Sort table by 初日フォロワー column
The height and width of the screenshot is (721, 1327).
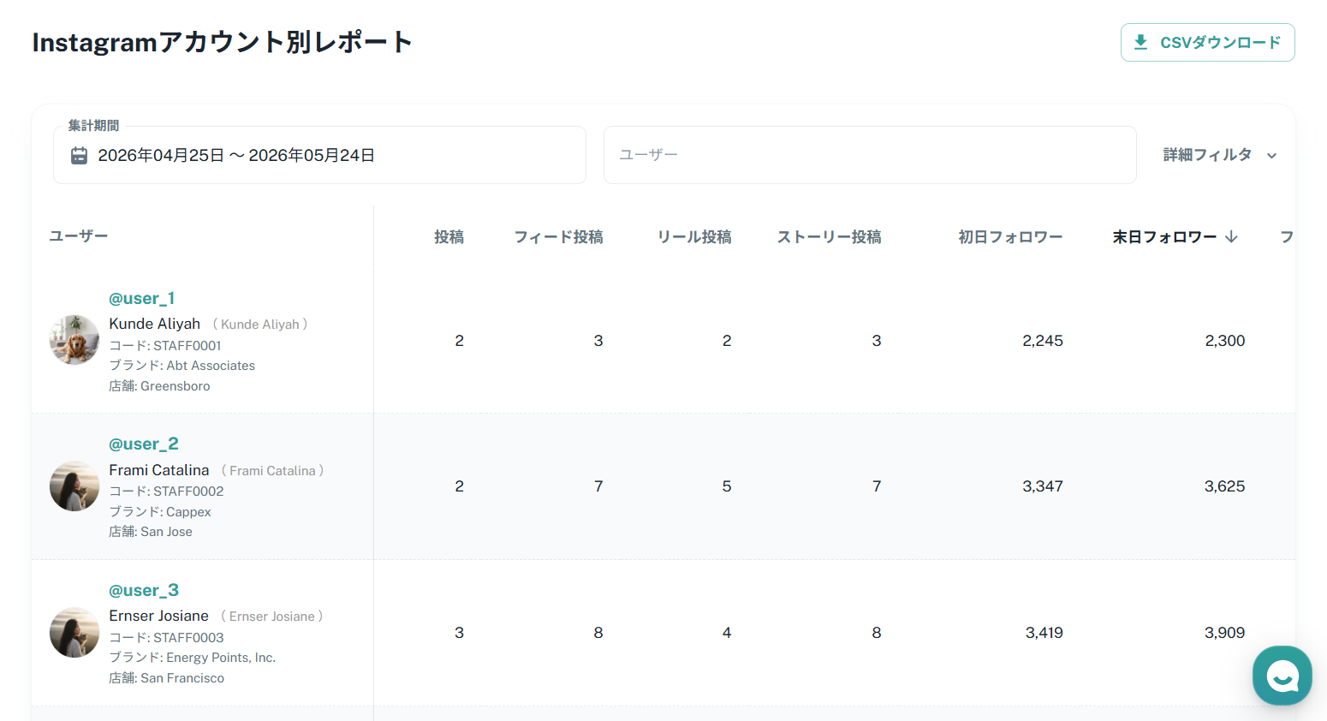click(1010, 237)
